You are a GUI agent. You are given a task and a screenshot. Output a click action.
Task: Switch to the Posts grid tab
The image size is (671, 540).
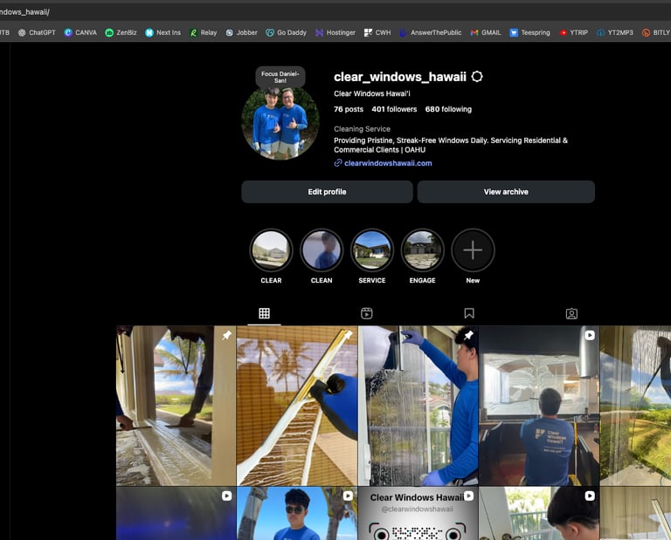(264, 313)
